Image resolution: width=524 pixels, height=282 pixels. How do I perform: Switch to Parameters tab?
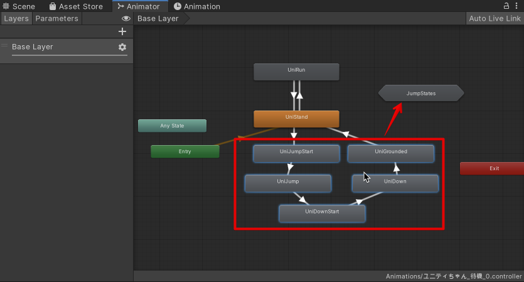tap(57, 19)
